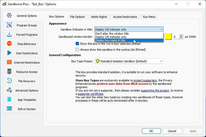Screen dimensions: 206x137
Task: Open Edit ini Section page label
Action: tap(27, 109)
